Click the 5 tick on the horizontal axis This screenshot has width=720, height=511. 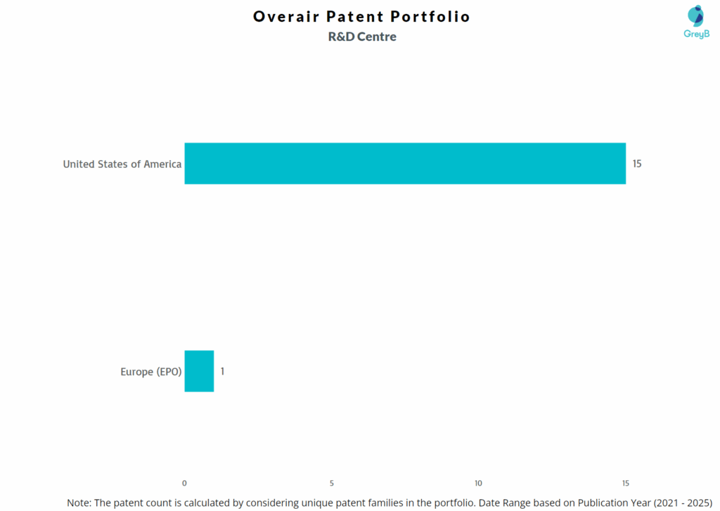331,483
